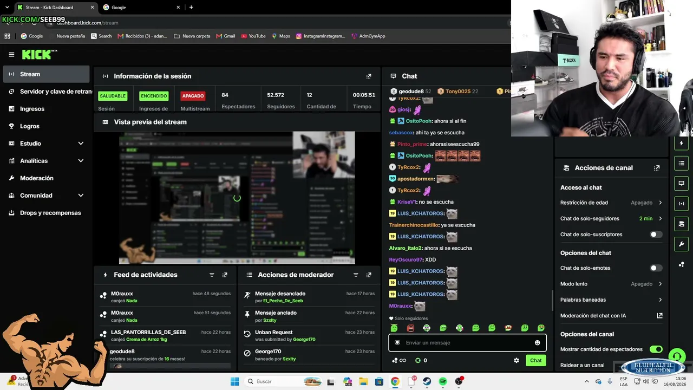Open Drops y recompensas page
693x390 pixels.
tap(46, 213)
